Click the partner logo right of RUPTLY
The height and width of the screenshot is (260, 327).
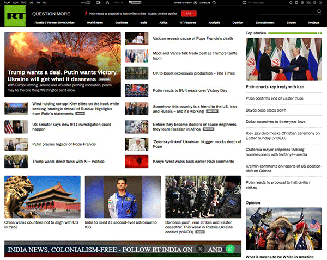[135, 3]
